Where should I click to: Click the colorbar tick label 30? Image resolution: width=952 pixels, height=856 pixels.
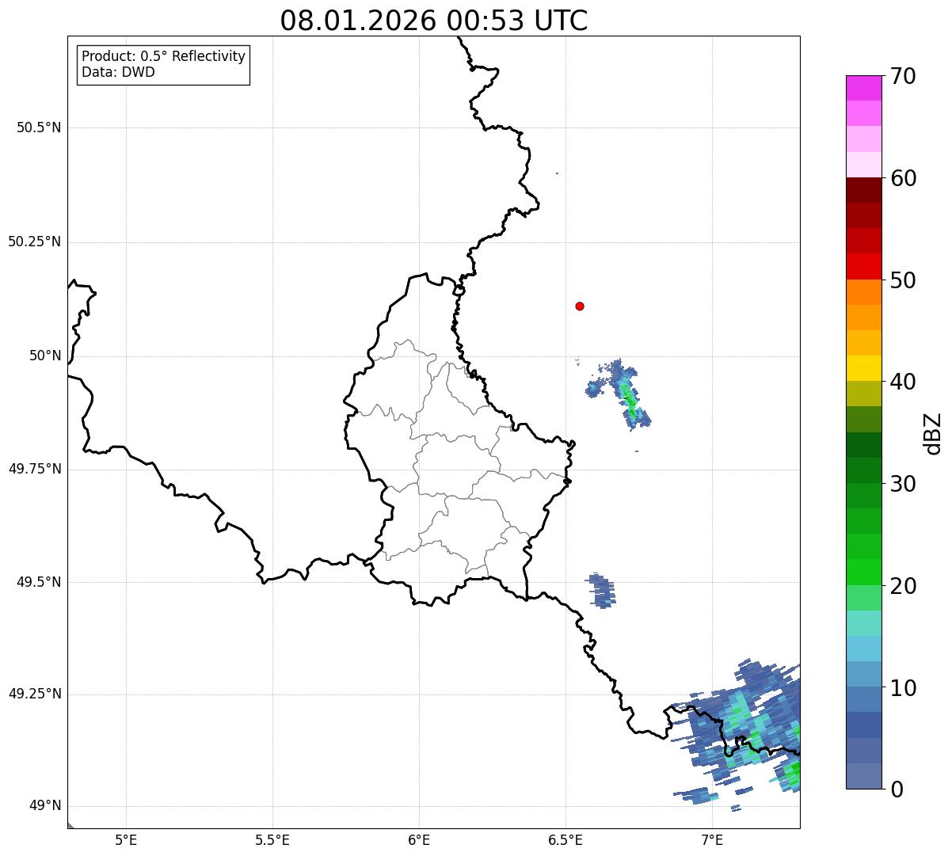[903, 484]
